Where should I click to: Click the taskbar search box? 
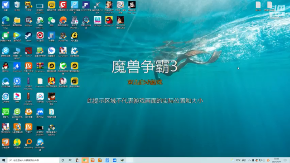click(x=33, y=160)
